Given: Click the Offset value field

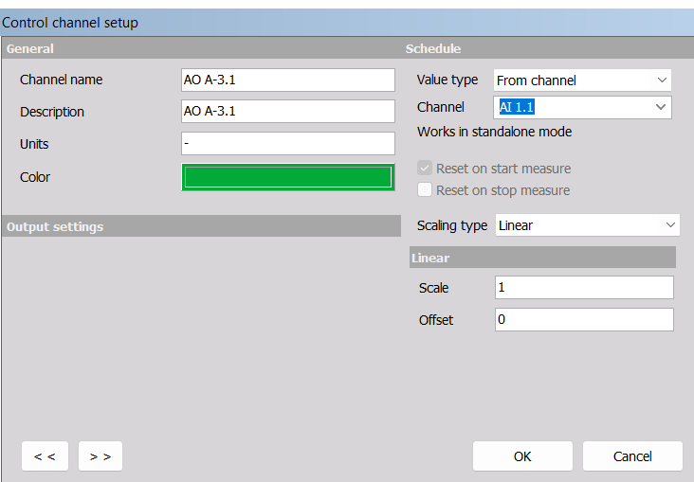Looking at the screenshot, I should pos(584,319).
